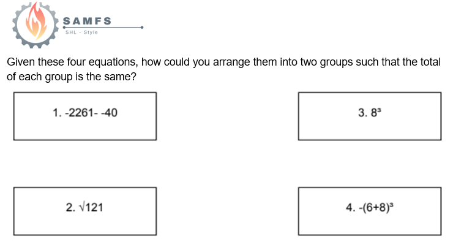Click the SHL - Style subtitle

click(x=81, y=32)
